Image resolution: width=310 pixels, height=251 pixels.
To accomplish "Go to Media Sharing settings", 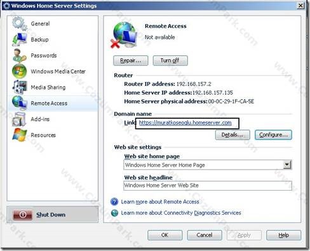I will click(48, 87).
